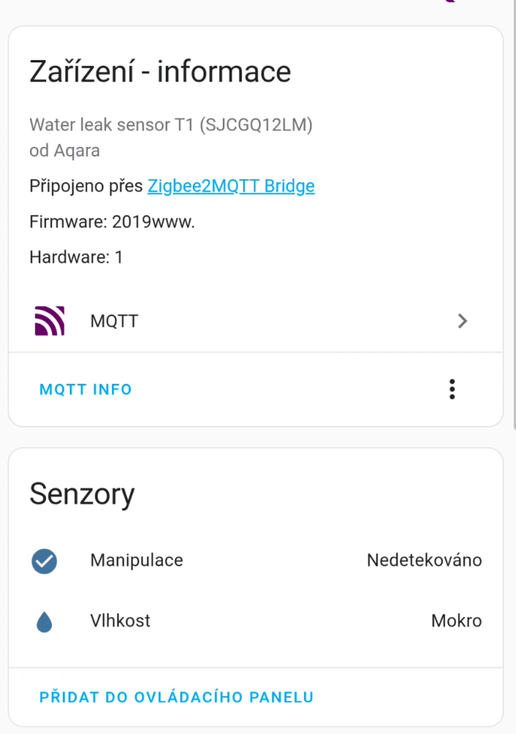Click the moisture droplet icon for Vlhkost
The image size is (516, 734).
click(44, 621)
